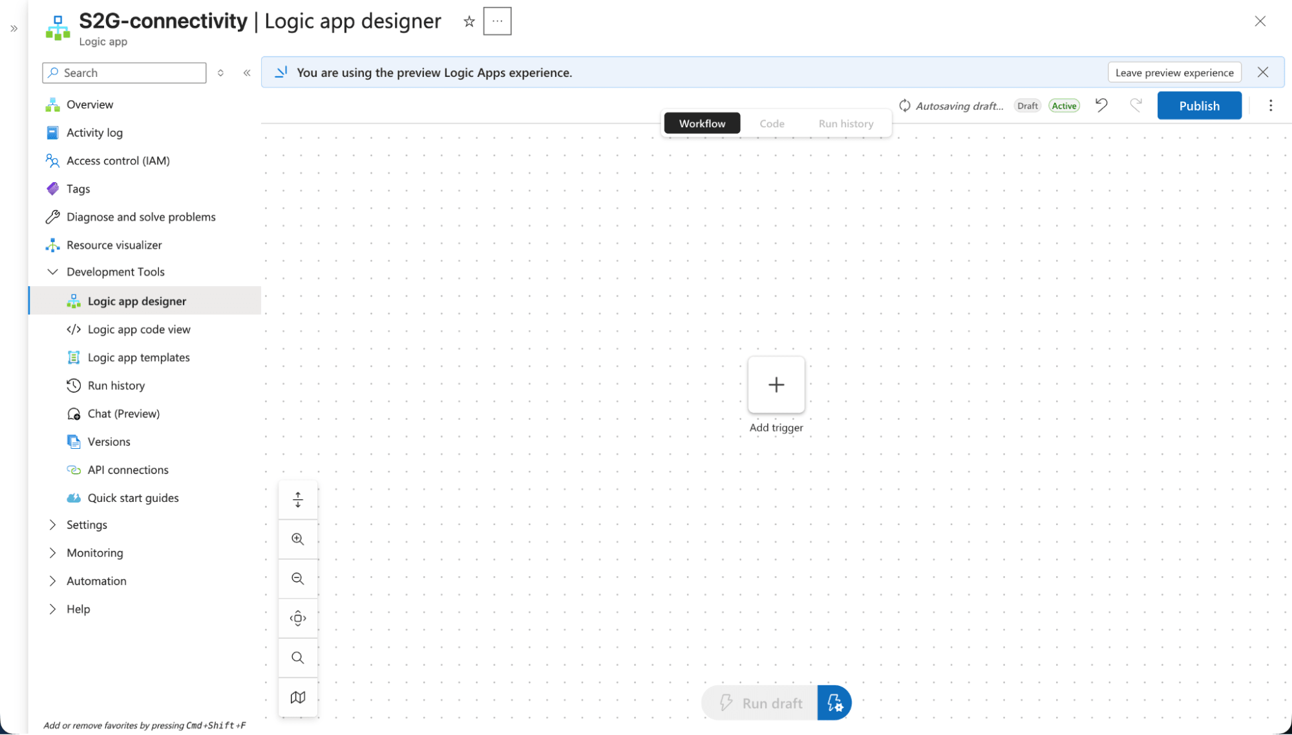Click the Add trigger plus button
1292x735 pixels.
[776, 385]
